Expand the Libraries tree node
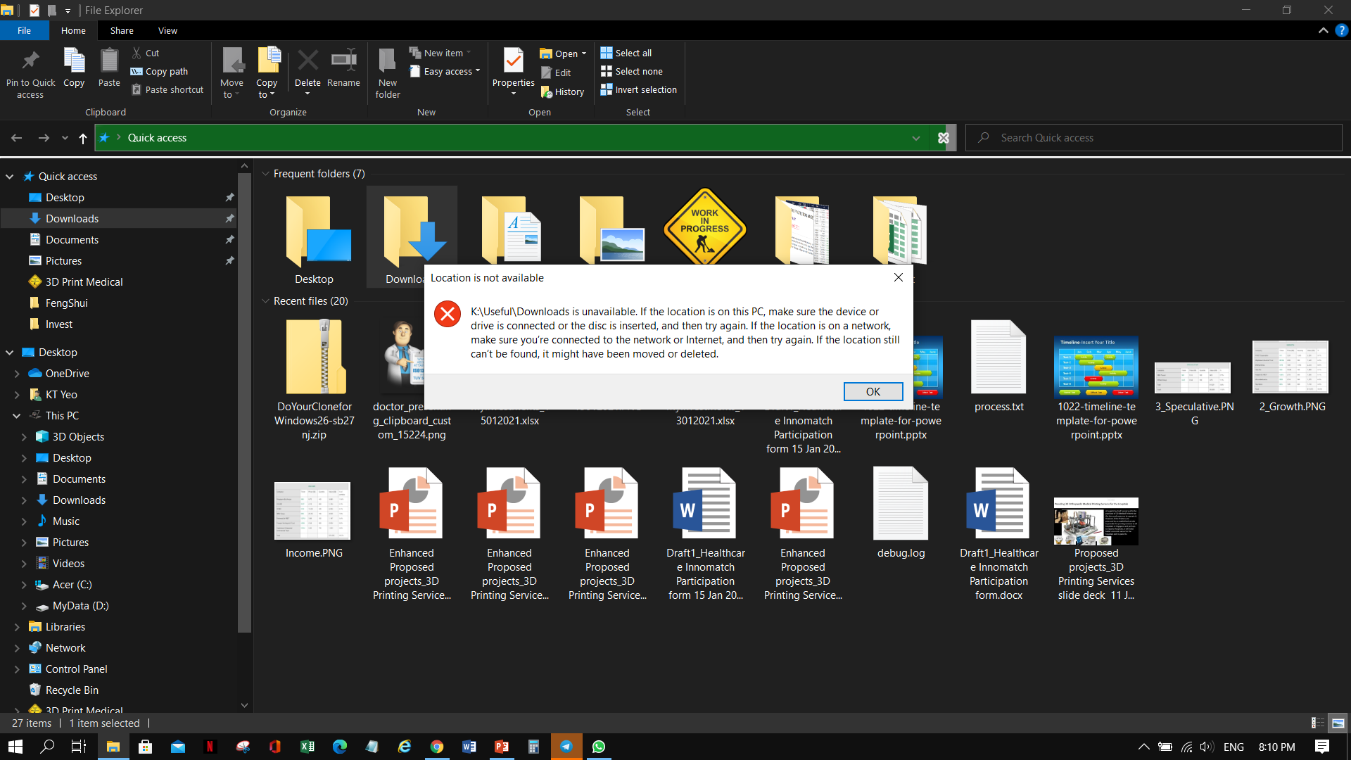Image resolution: width=1351 pixels, height=760 pixels. click(x=17, y=627)
